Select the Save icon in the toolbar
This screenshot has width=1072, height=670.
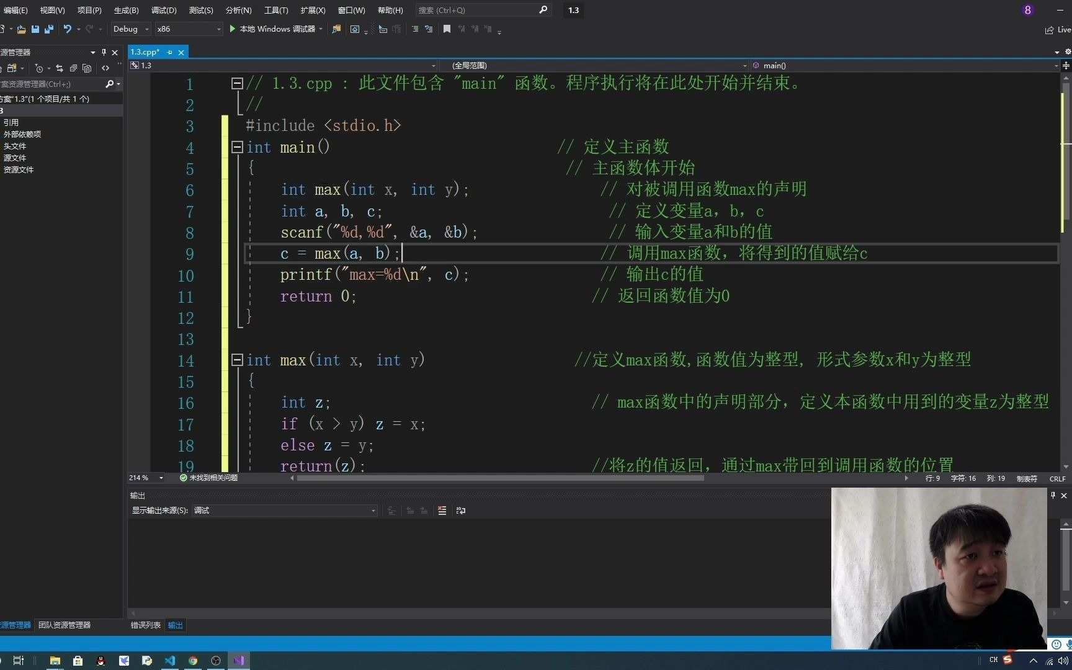[35, 29]
